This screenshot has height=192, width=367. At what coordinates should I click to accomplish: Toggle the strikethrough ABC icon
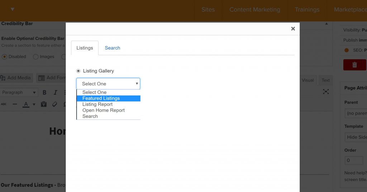[x=4, y=104]
